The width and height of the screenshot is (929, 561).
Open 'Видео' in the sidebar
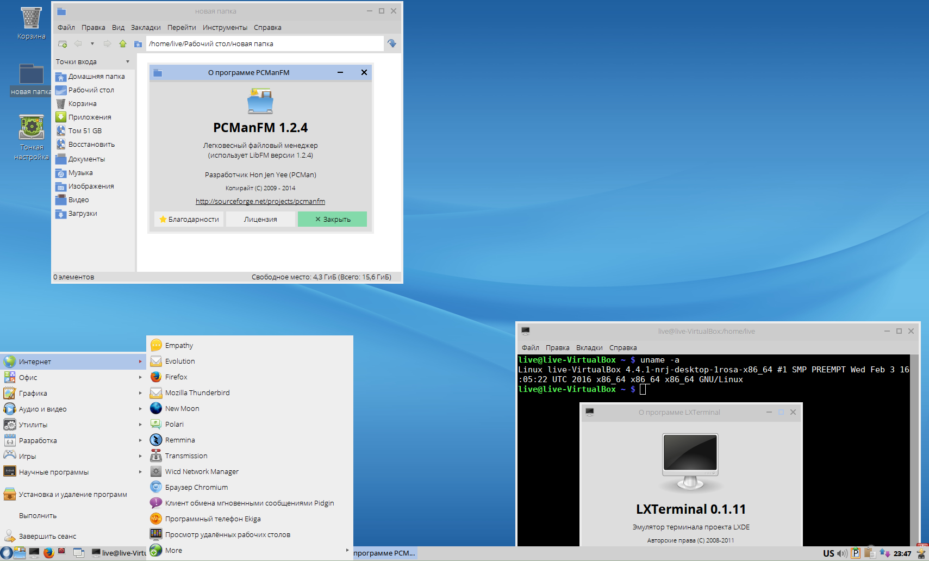(x=93, y=200)
